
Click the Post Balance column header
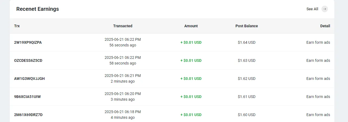pos(247,26)
